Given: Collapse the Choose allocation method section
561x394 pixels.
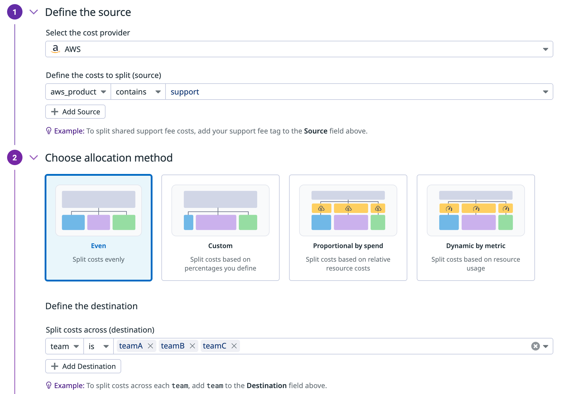Looking at the screenshot, I should pyautogui.click(x=34, y=158).
